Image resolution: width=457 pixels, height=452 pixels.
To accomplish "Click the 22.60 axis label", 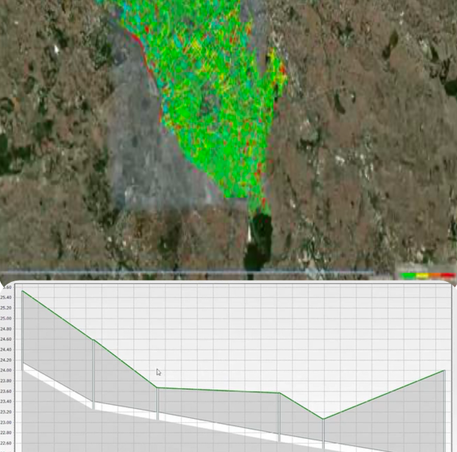I will click(x=6, y=443).
